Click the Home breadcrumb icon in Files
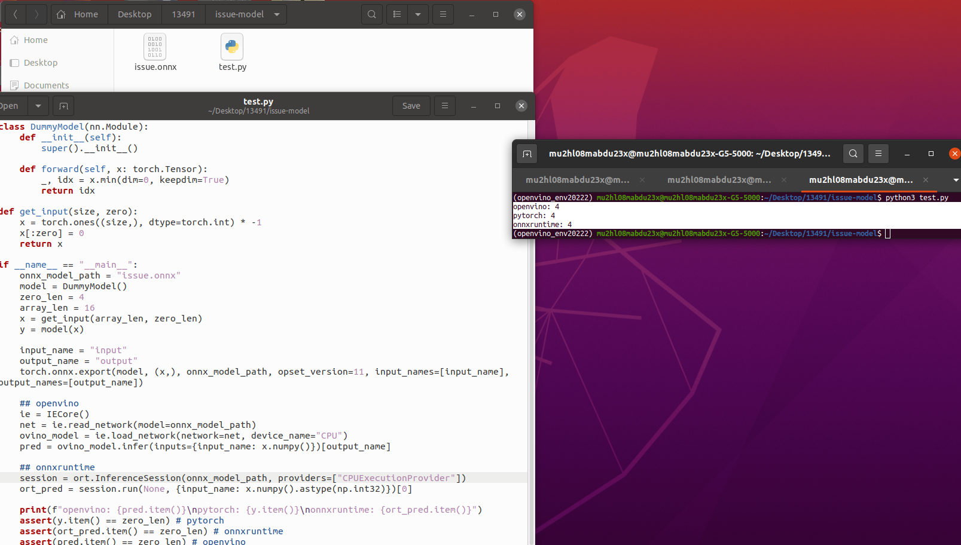 pos(60,14)
